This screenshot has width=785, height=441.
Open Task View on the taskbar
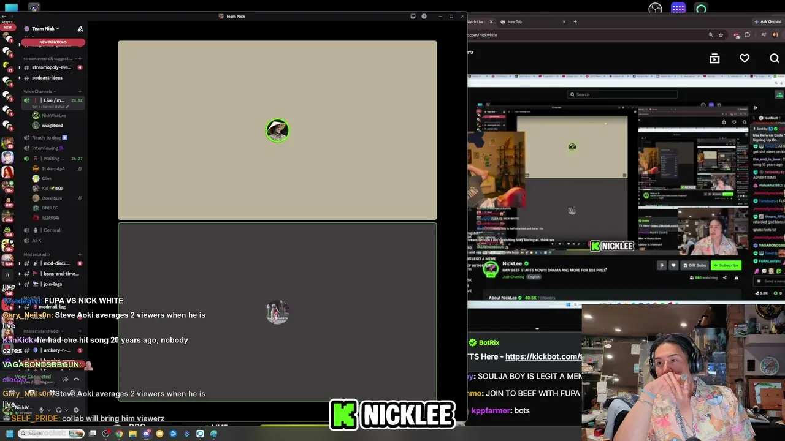[93, 434]
